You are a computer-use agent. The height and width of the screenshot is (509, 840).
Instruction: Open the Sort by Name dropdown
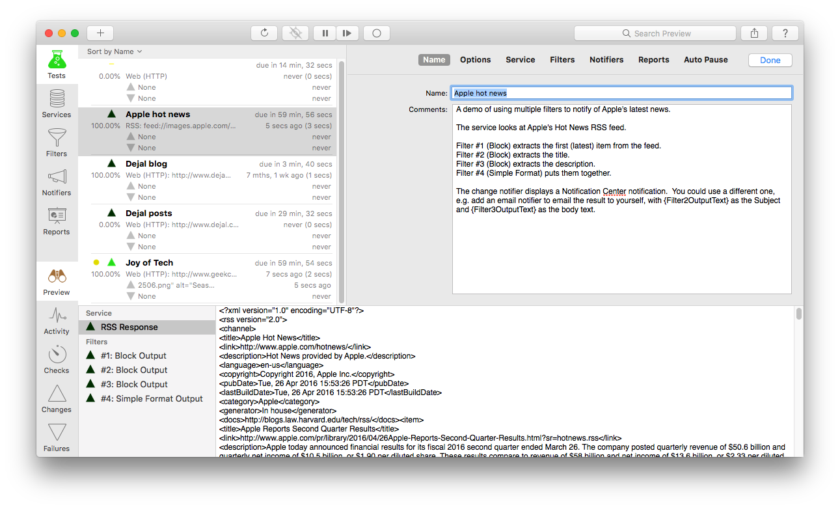(115, 51)
